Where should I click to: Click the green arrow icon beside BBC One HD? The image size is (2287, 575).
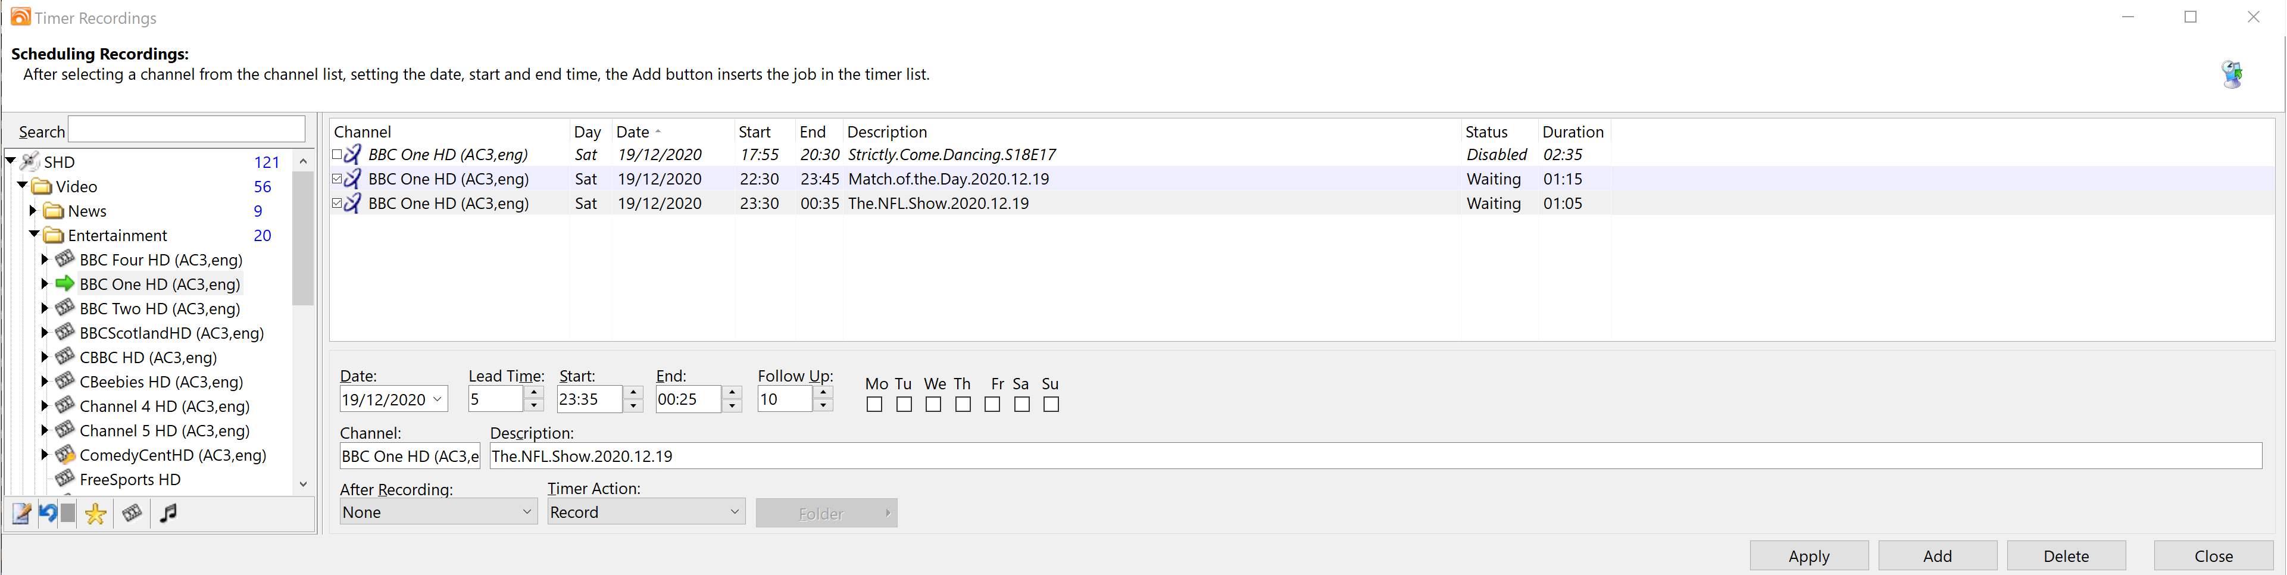pos(65,284)
